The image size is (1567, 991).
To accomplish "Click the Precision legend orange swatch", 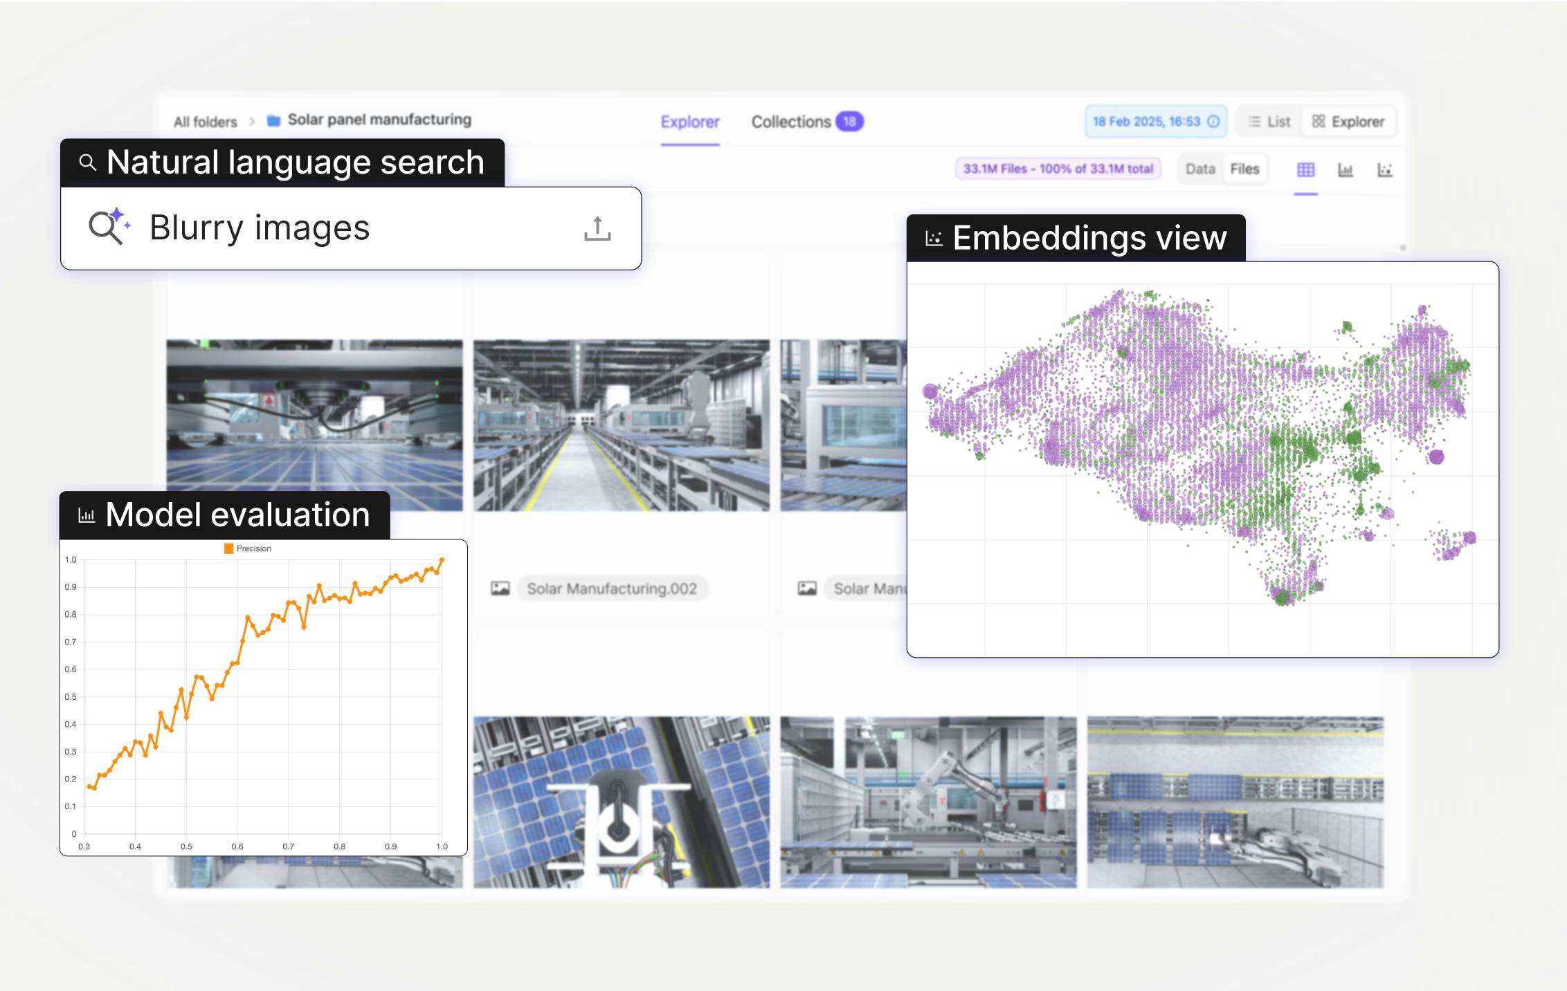I will (228, 548).
